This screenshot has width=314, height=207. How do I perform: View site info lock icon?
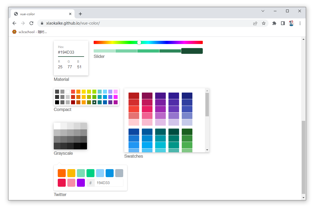coord(42,23)
